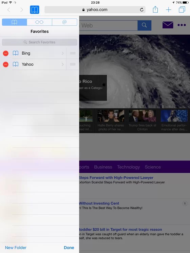Add a new tab with plus icon
This screenshot has width=190, height=253.
pos(168,10)
